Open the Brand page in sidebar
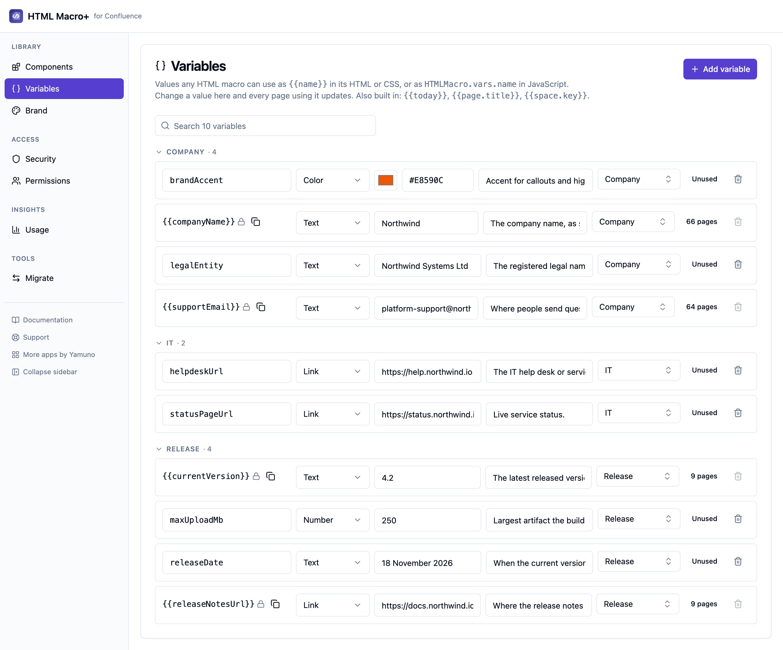The width and height of the screenshot is (783, 650). (64, 110)
